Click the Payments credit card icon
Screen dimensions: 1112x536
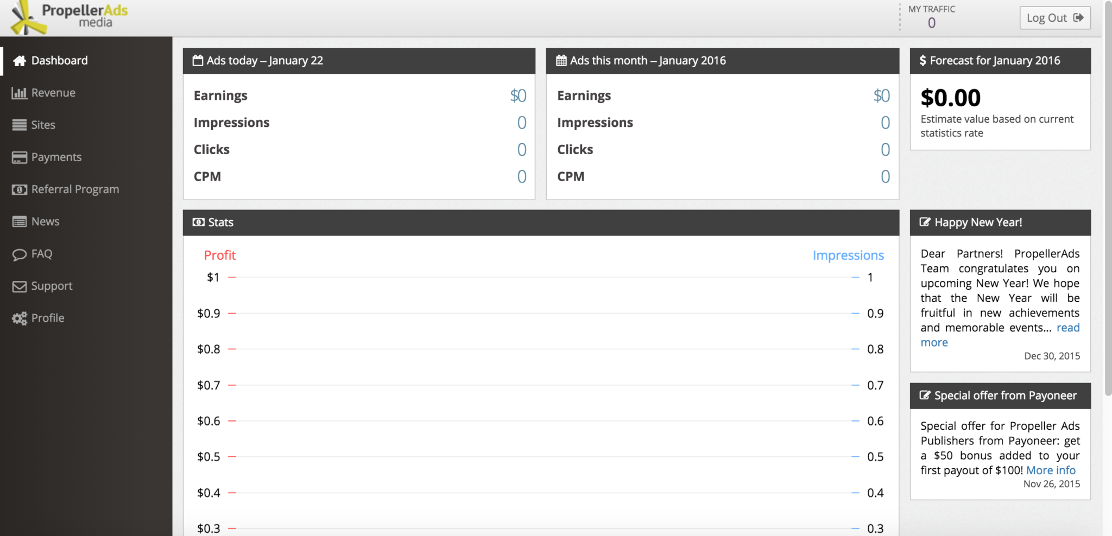pyautogui.click(x=20, y=157)
